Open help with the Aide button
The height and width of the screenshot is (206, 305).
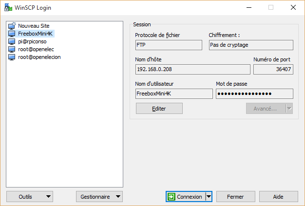(x=278, y=197)
